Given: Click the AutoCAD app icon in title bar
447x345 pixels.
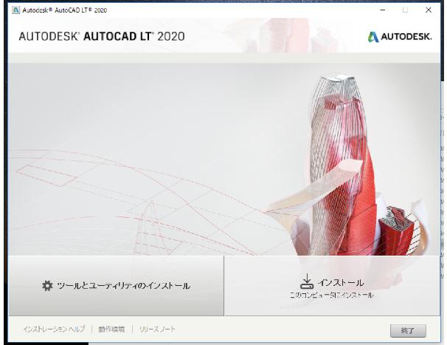Looking at the screenshot, I should 15,10.
